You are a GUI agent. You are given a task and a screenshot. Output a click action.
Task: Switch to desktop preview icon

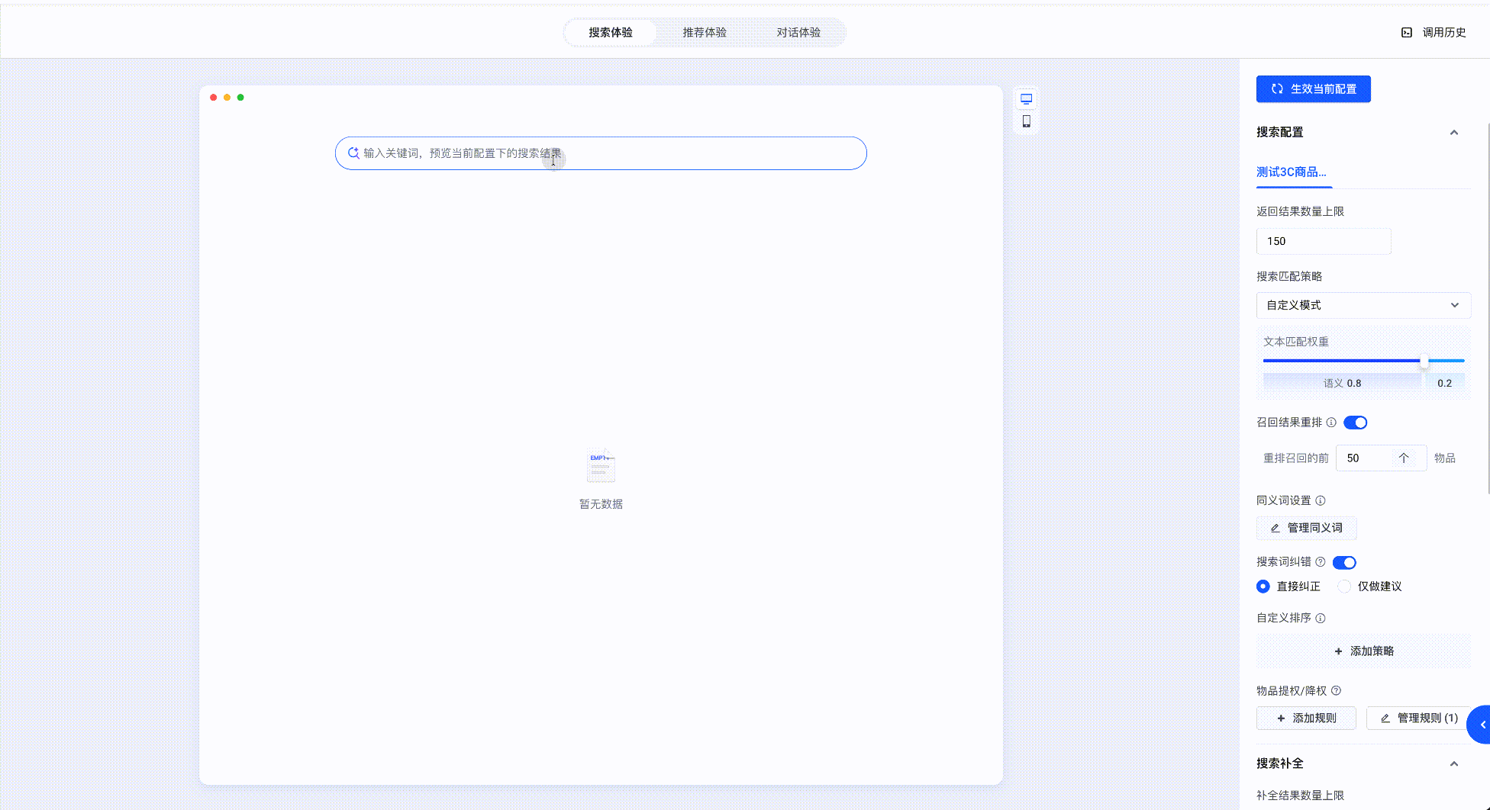point(1026,99)
